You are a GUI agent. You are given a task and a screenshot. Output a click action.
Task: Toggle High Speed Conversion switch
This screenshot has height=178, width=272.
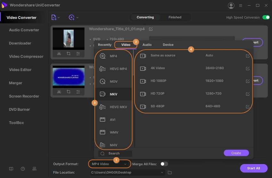point(266,18)
